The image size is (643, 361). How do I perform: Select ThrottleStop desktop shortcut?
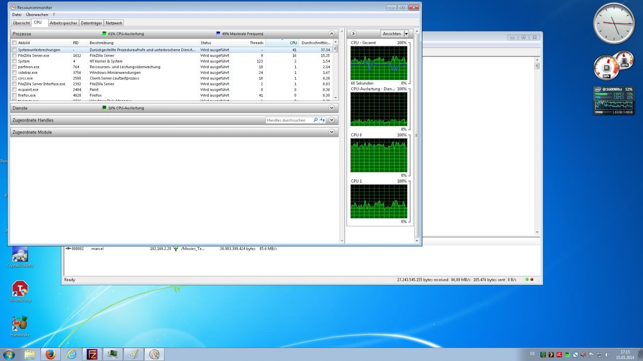click(x=20, y=292)
